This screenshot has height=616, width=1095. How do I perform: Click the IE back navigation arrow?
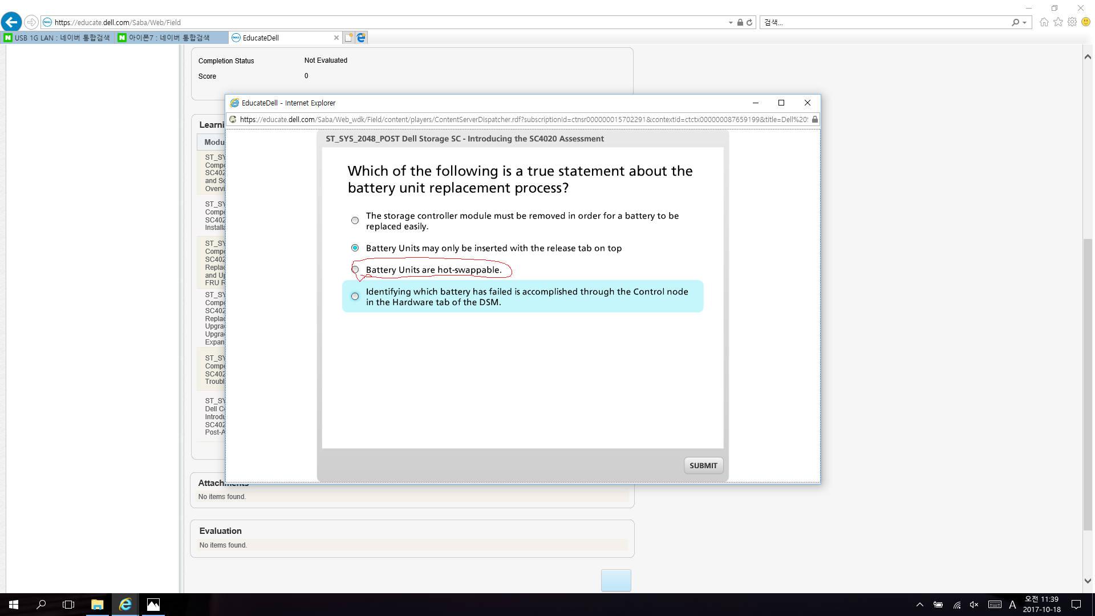11,22
